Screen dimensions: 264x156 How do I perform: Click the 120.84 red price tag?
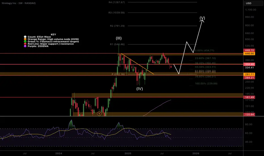tap(249, 115)
